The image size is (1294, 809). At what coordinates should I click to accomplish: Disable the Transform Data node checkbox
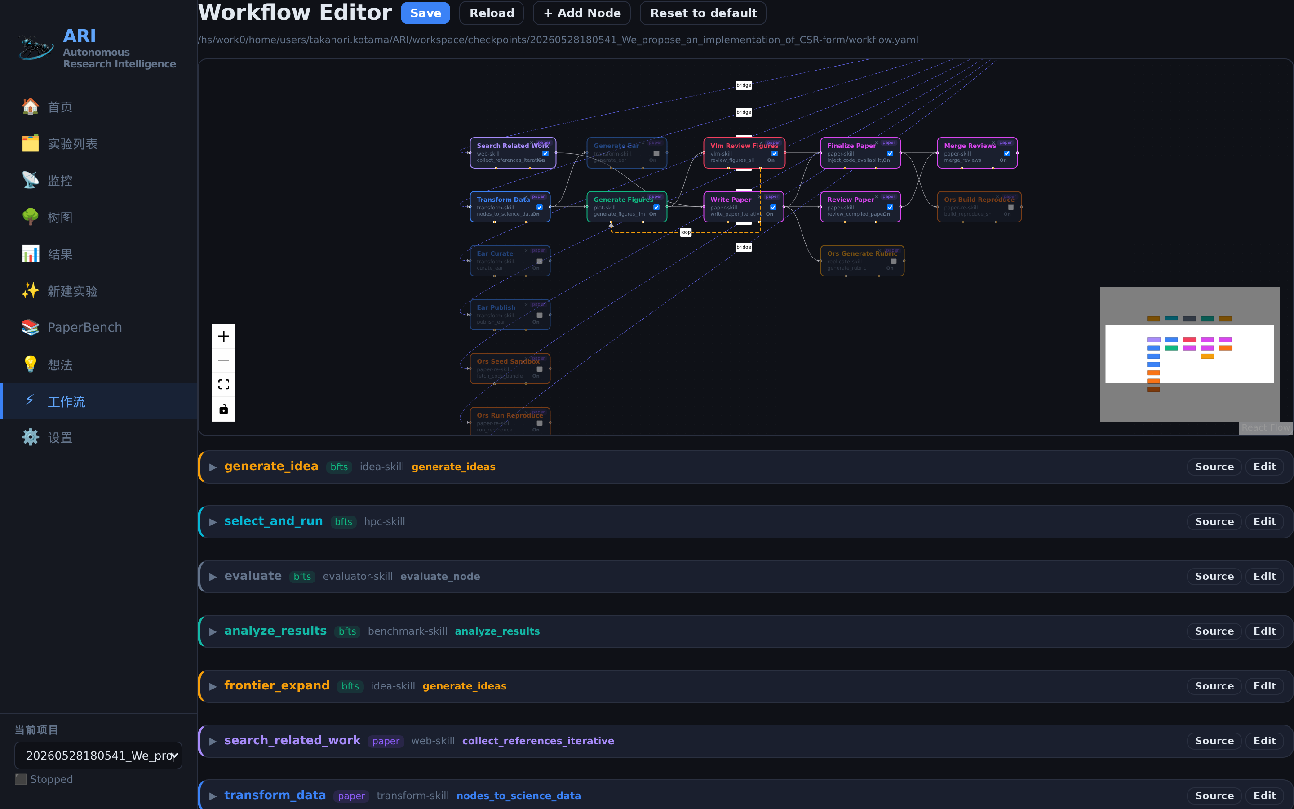[x=540, y=208]
